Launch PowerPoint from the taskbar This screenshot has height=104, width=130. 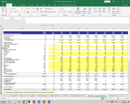44,102
